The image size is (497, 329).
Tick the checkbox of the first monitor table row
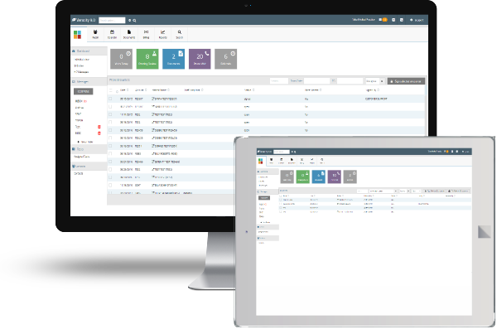(110, 99)
